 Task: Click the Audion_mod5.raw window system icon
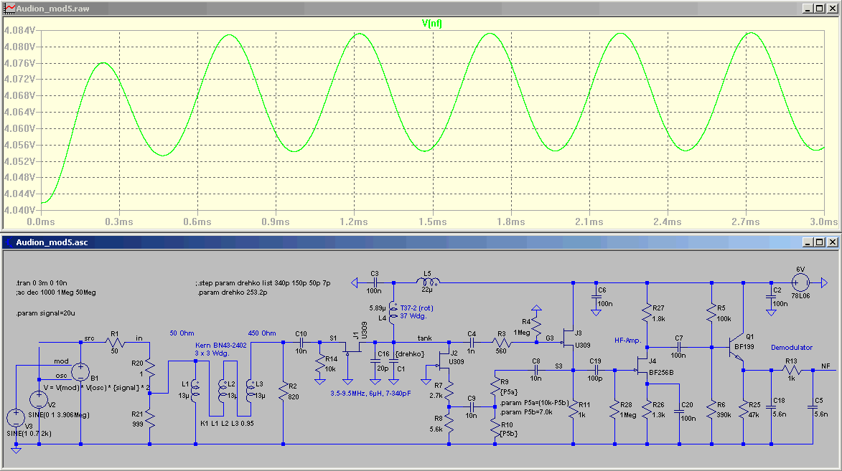pyautogui.click(x=9, y=9)
